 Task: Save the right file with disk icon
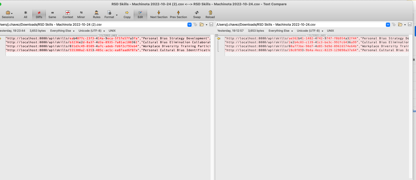(410, 25)
